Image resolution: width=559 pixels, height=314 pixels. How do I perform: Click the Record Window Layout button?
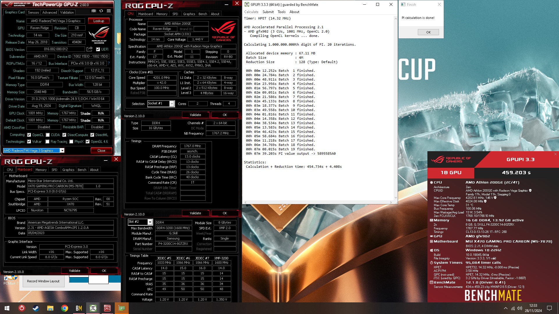pos(43,281)
